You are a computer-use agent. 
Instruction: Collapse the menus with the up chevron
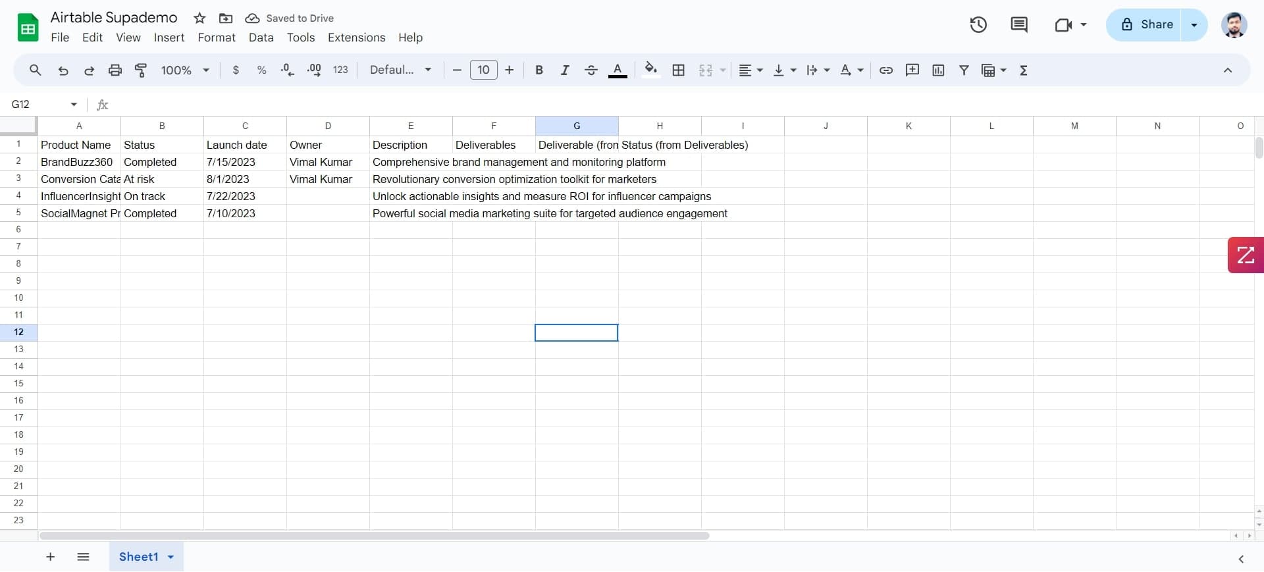(x=1227, y=70)
